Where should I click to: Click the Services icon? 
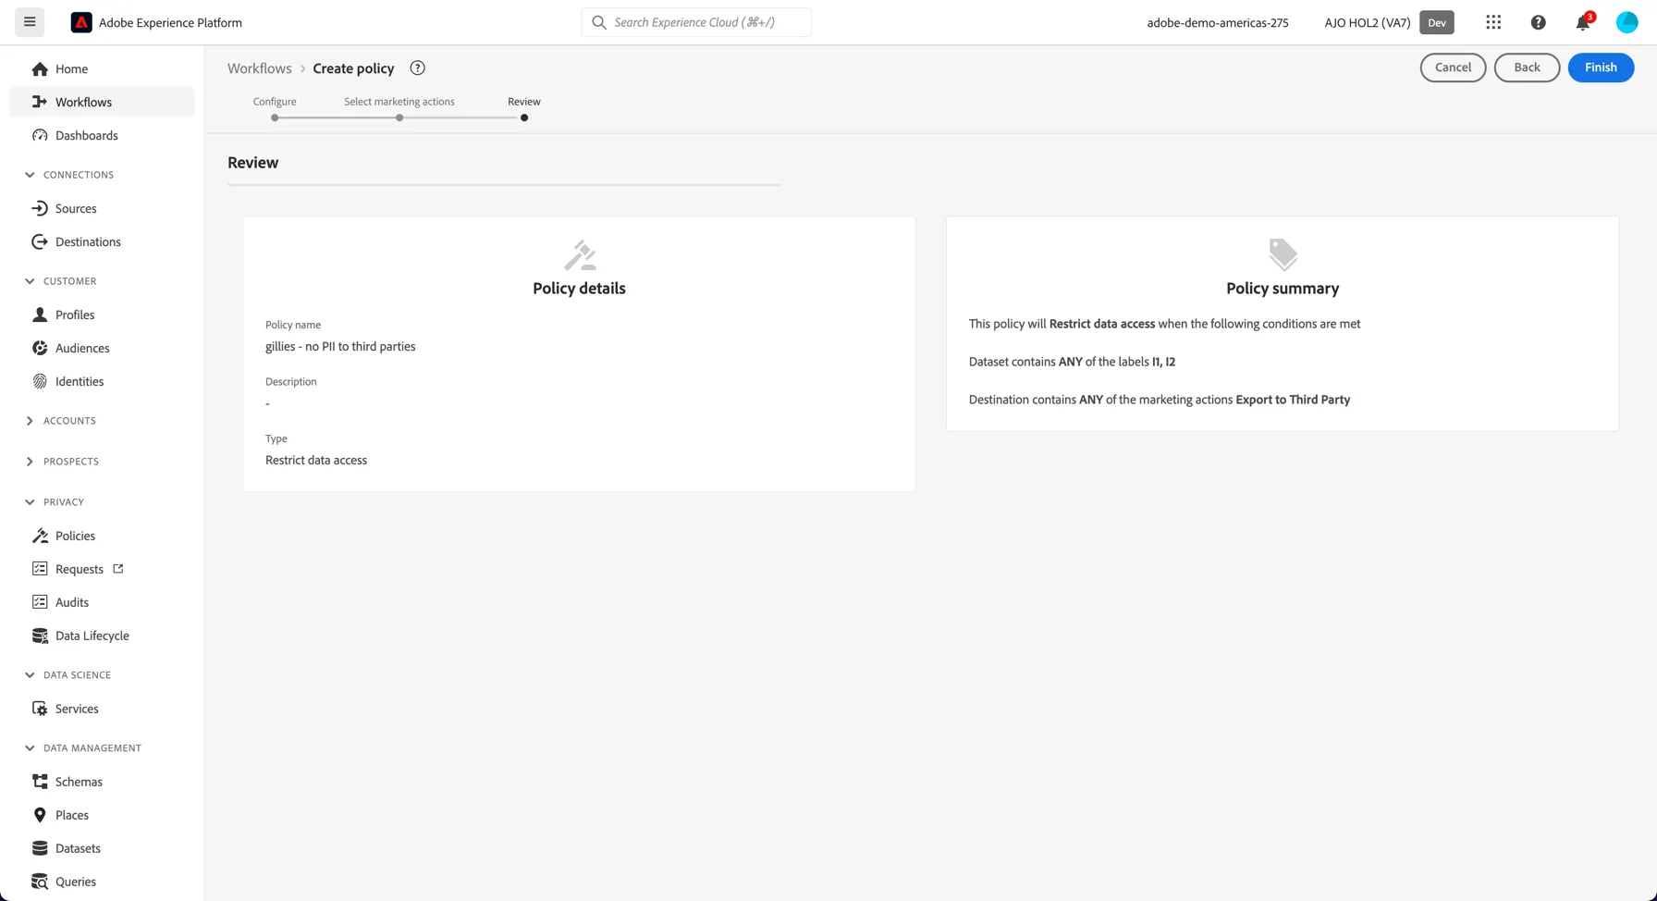click(40, 709)
